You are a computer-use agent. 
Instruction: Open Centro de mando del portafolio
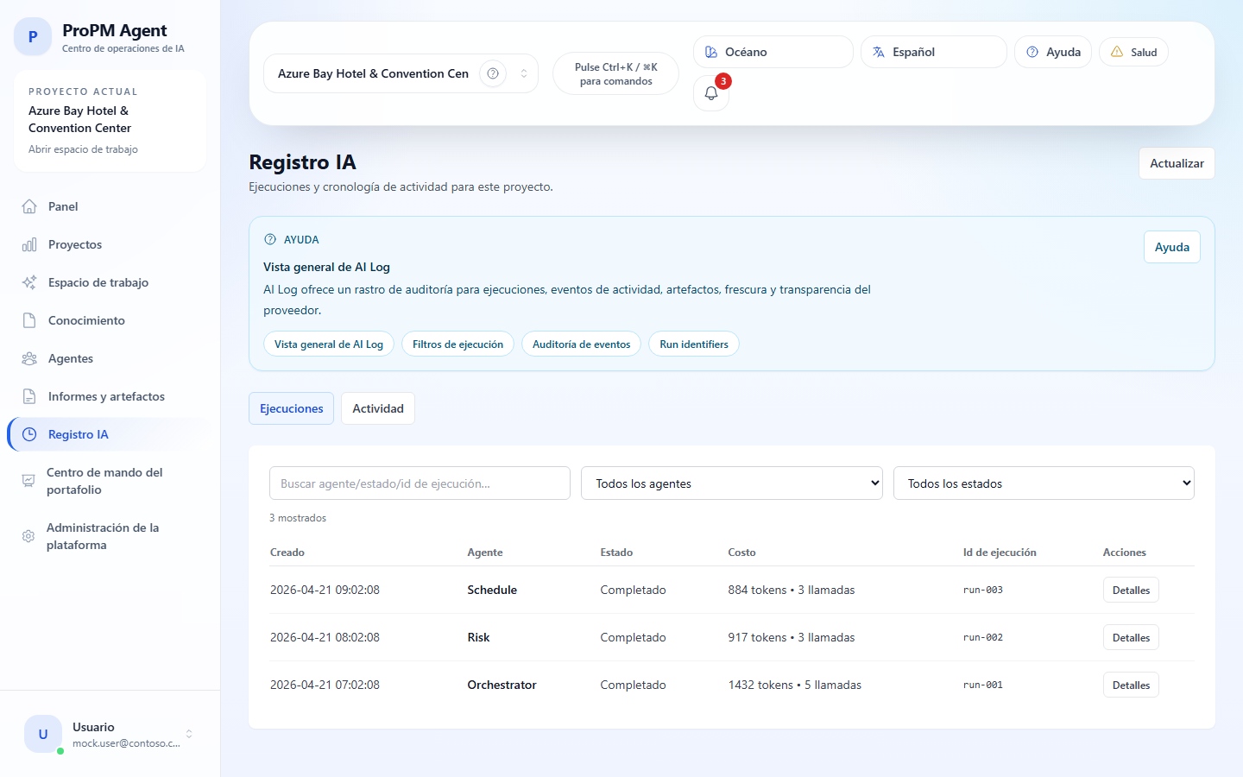coord(104,481)
